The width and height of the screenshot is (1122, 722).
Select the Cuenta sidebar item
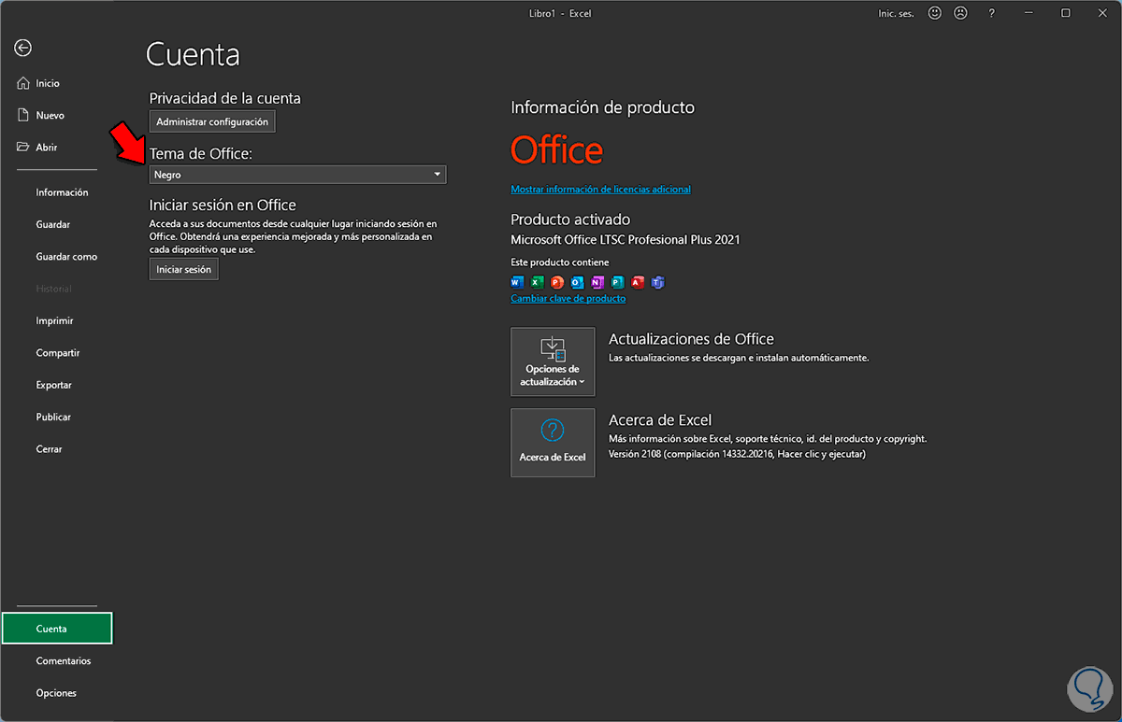[57, 629]
